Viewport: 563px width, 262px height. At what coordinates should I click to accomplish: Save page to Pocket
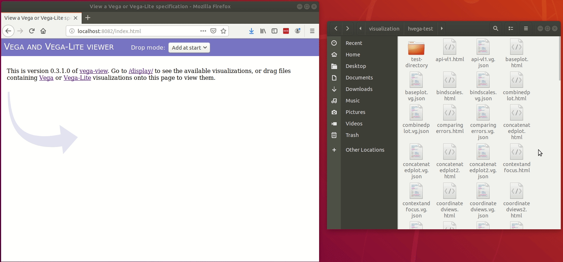tap(213, 31)
